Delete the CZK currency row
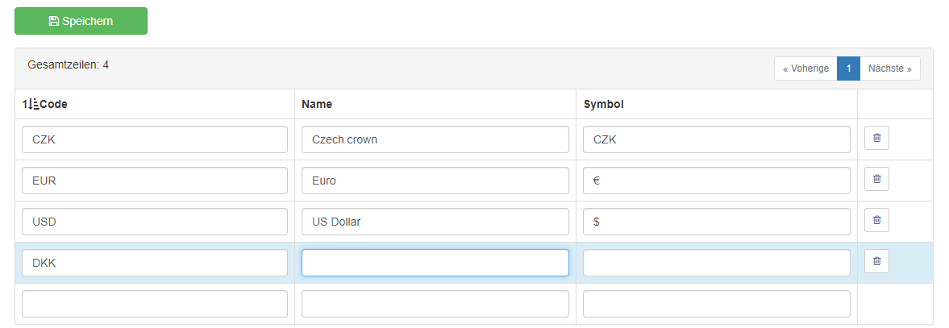949x328 pixels. (x=876, y=138)
